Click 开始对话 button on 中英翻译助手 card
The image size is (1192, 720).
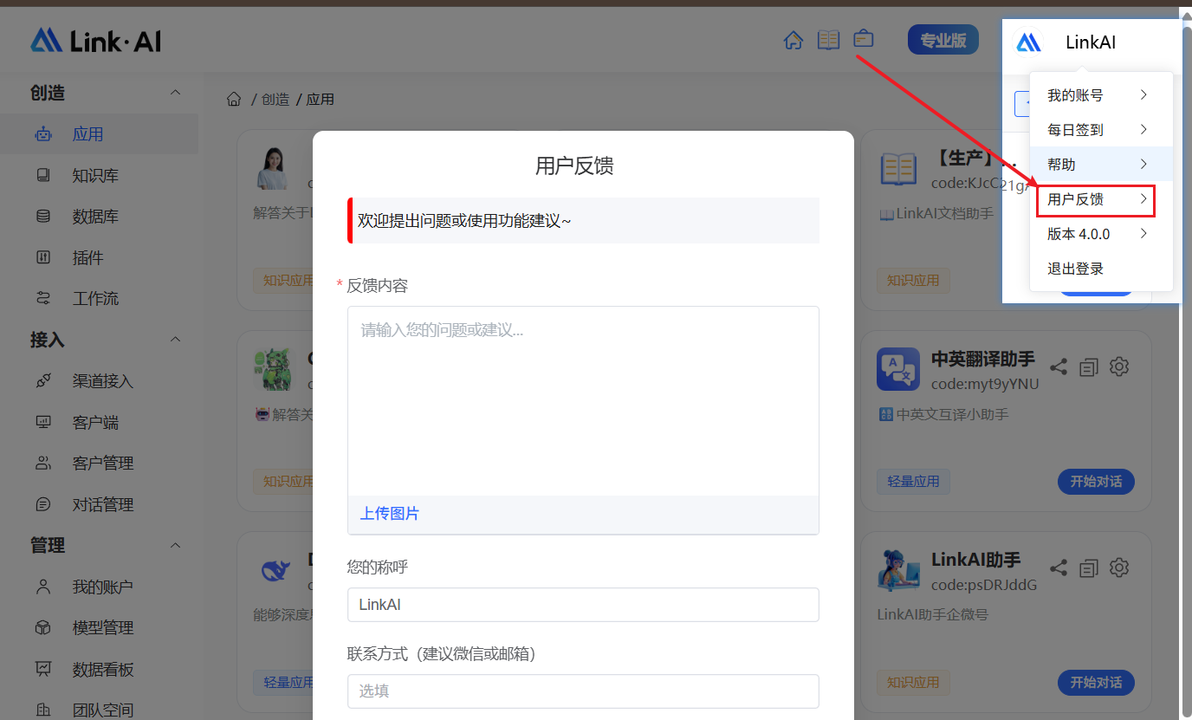click(1096, 482)
